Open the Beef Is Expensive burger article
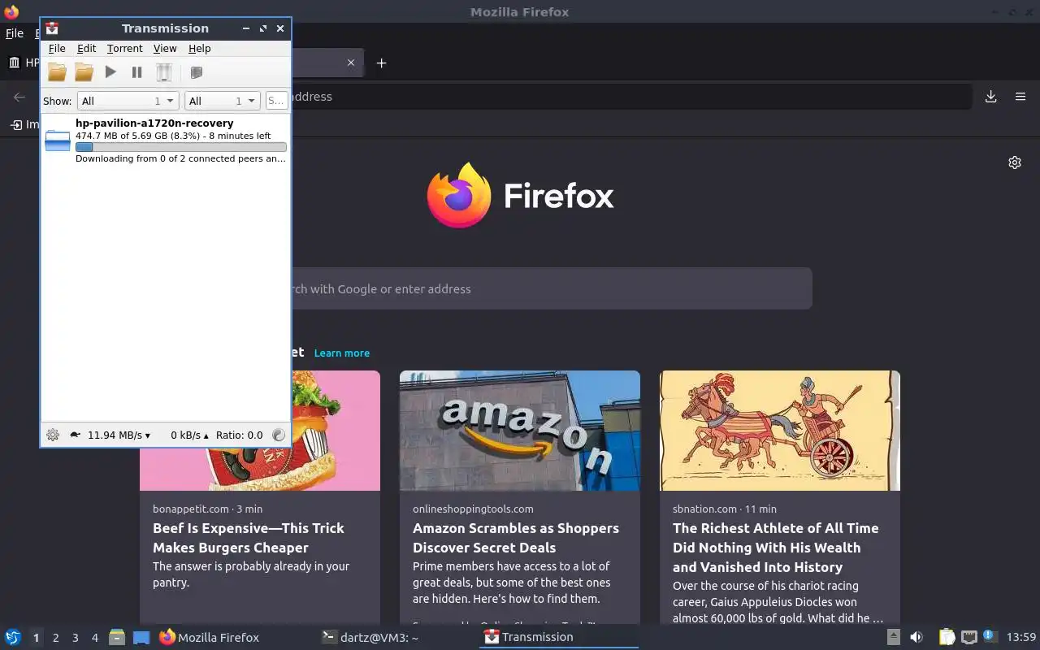The width and height of the screenshot is (1040, 650). (249, 538)
